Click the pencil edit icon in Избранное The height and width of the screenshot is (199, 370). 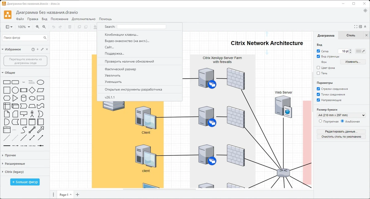[x=42, y=49]
